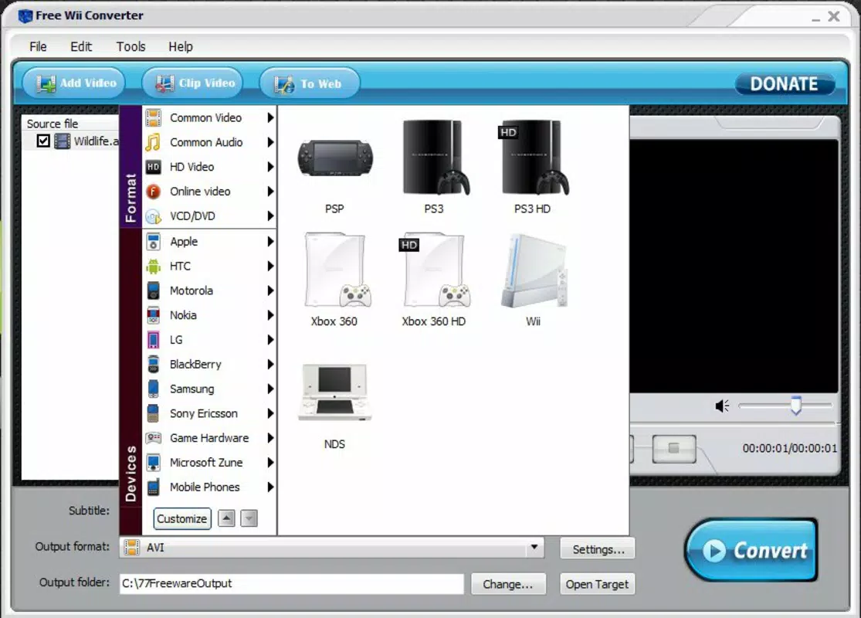The image size is (861, 618).
Task: Expand the VCD/DVD submenu arrow
Action: (270, 216)
